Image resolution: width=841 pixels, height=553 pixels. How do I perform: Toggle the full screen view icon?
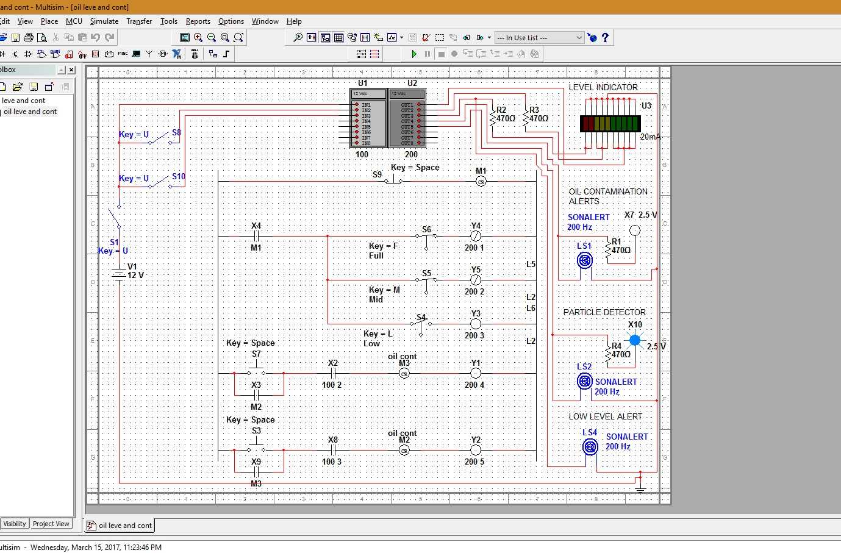(185, 38)
